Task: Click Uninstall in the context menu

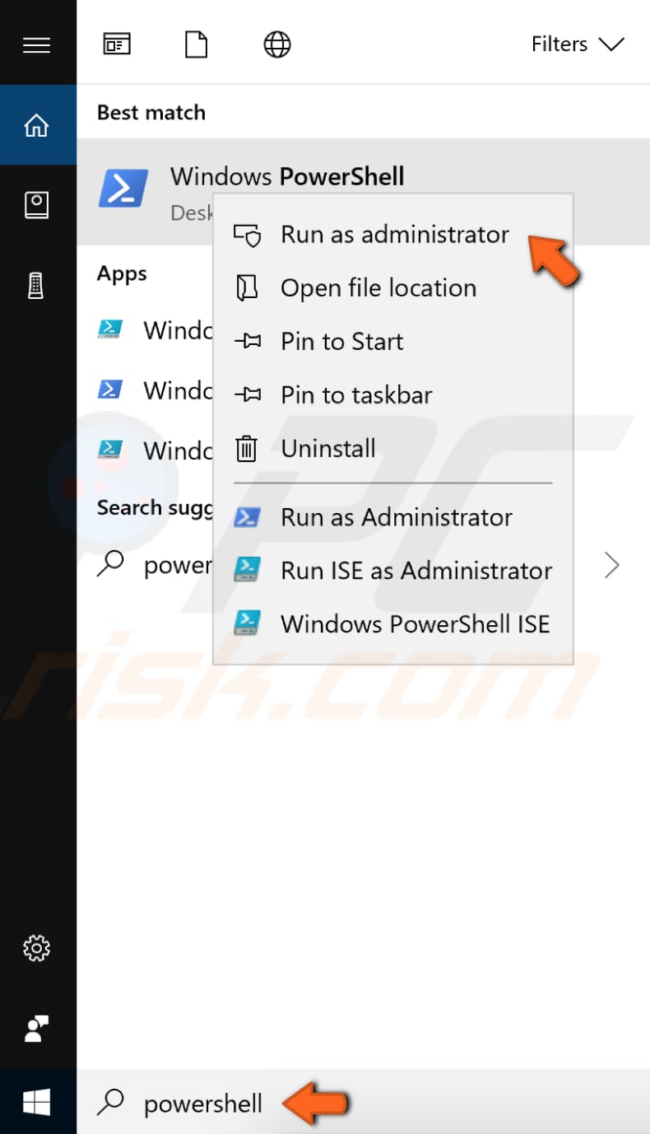Action: coord(327,448)
